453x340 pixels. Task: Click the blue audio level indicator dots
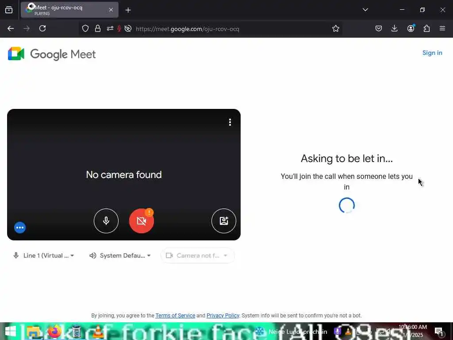point(20,228)
